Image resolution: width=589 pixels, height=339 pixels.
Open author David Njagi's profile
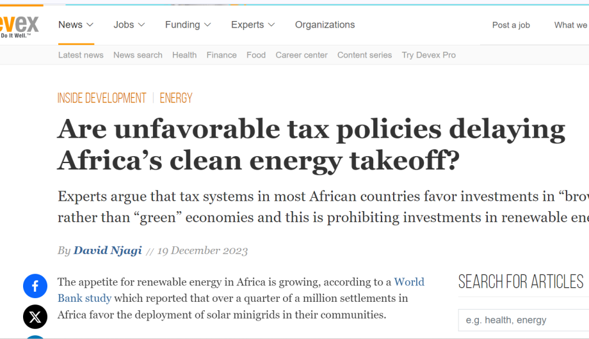pos(108,250)
